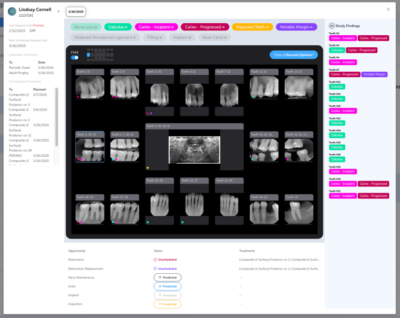
Task: Switch off the FMX toggle
Action: (x=75, y=58)
